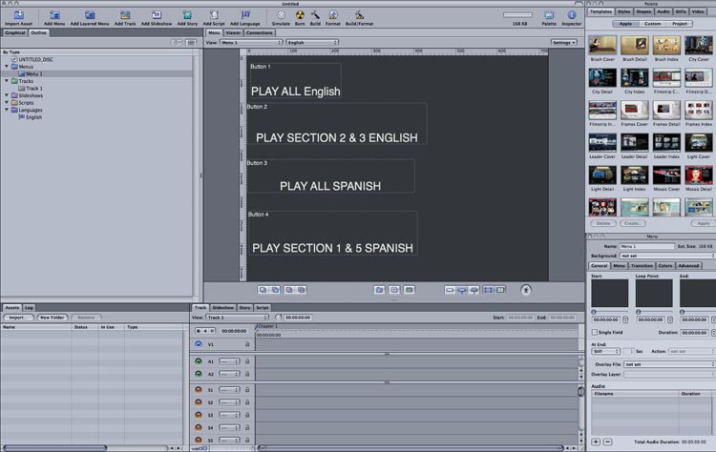Screen dimensions: 716x452
Task: Click the Add Menu toolbar icon
Action: [x=54, y=15]
